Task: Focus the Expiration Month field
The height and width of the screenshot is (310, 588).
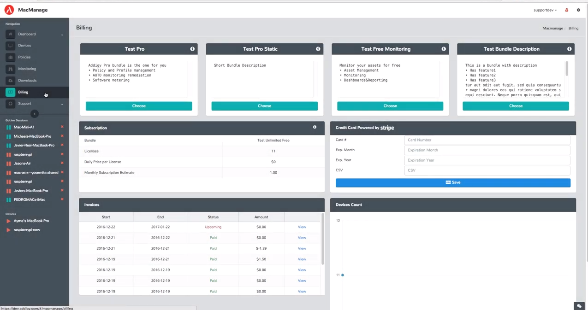Action: [487, 150]
